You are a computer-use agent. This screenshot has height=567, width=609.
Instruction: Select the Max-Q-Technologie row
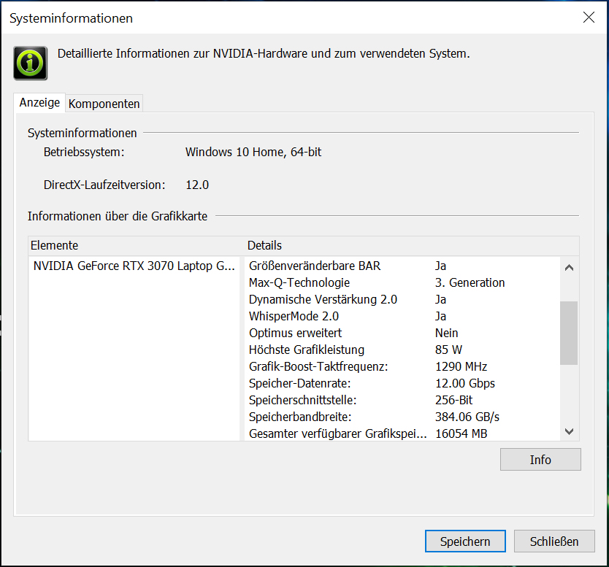click(299, 283)
